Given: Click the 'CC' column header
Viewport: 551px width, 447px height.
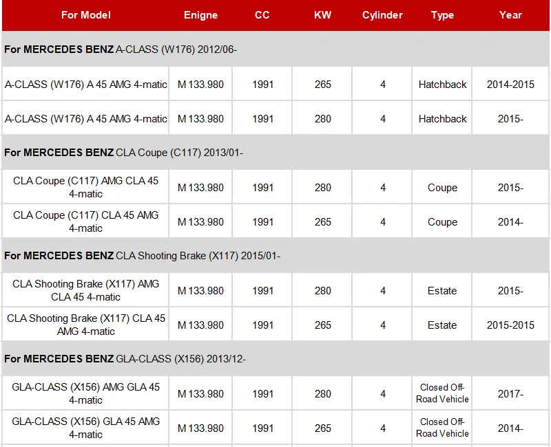Looking at the screenshot, I should (262, 15).
